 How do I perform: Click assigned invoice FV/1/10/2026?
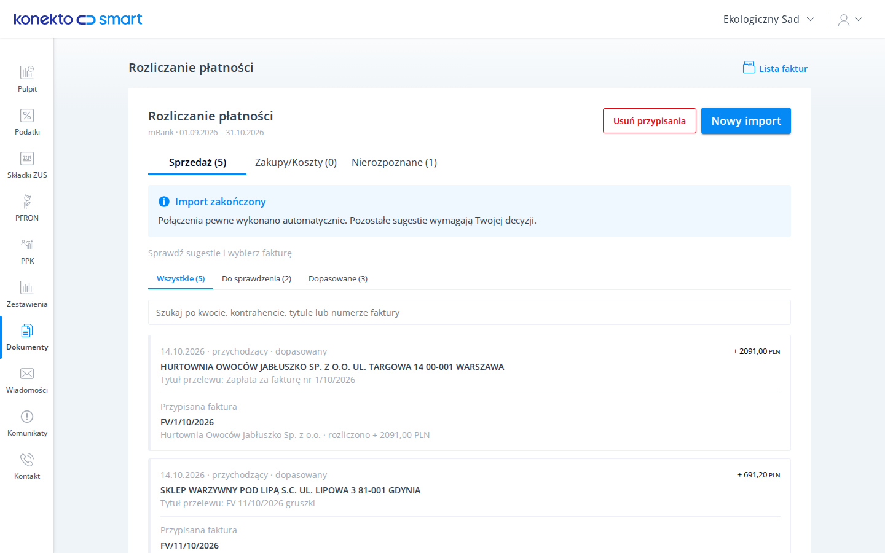(187, 422)
